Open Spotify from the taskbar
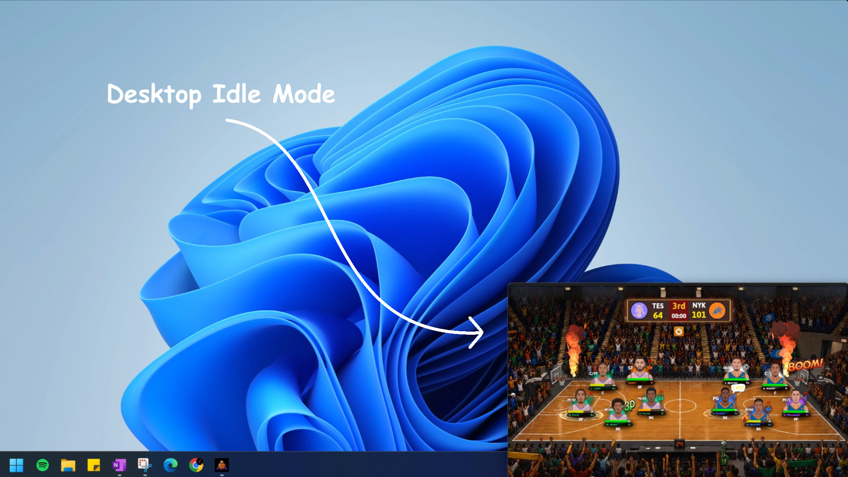 coord(42,465)
